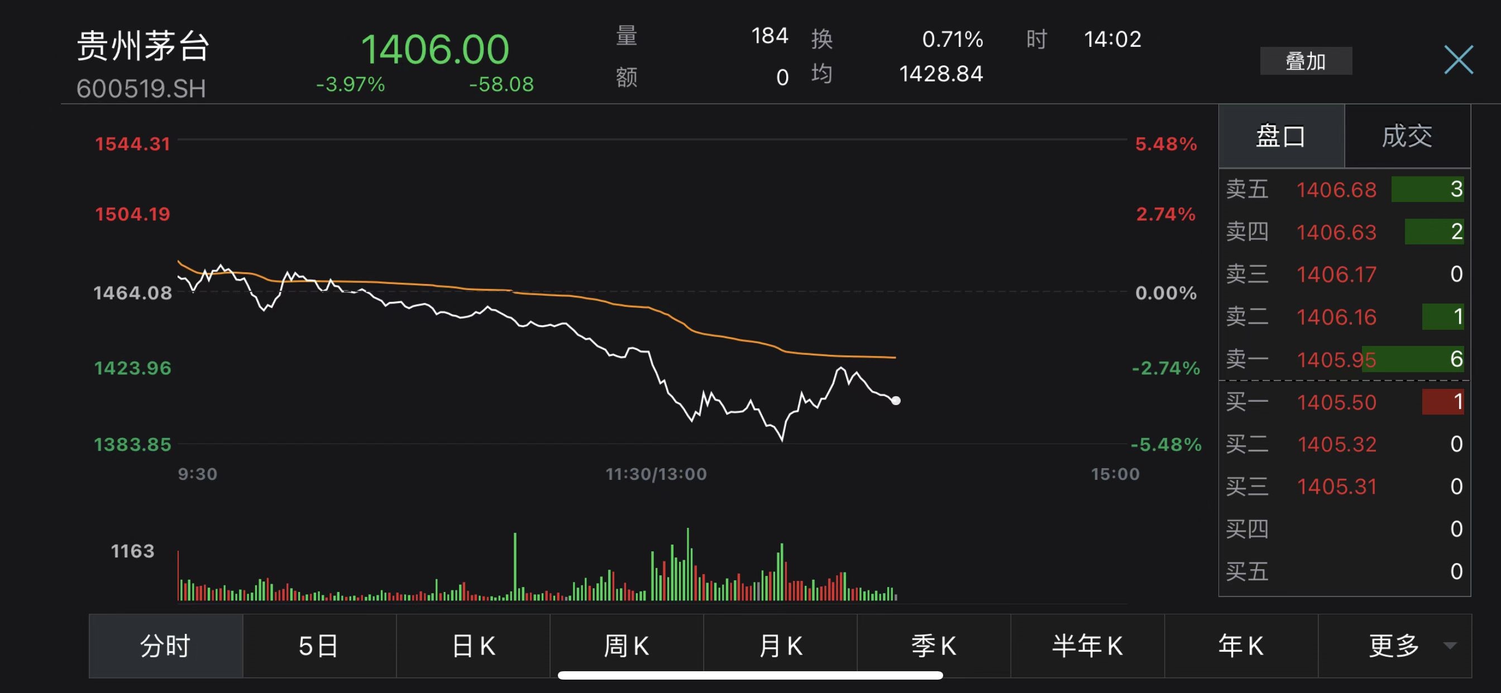The width and height of the screenshot is (1501, 693).
Task: Open the 更多 dropdown arrow
Action: (1450, 645)
